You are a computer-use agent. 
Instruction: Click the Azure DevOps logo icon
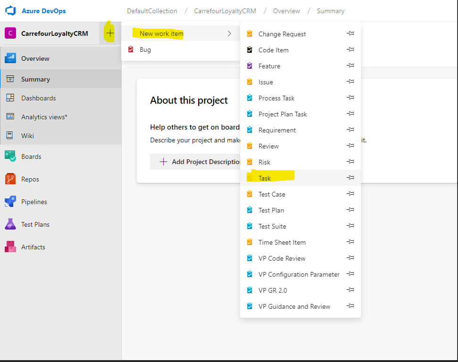pos(10,11)
